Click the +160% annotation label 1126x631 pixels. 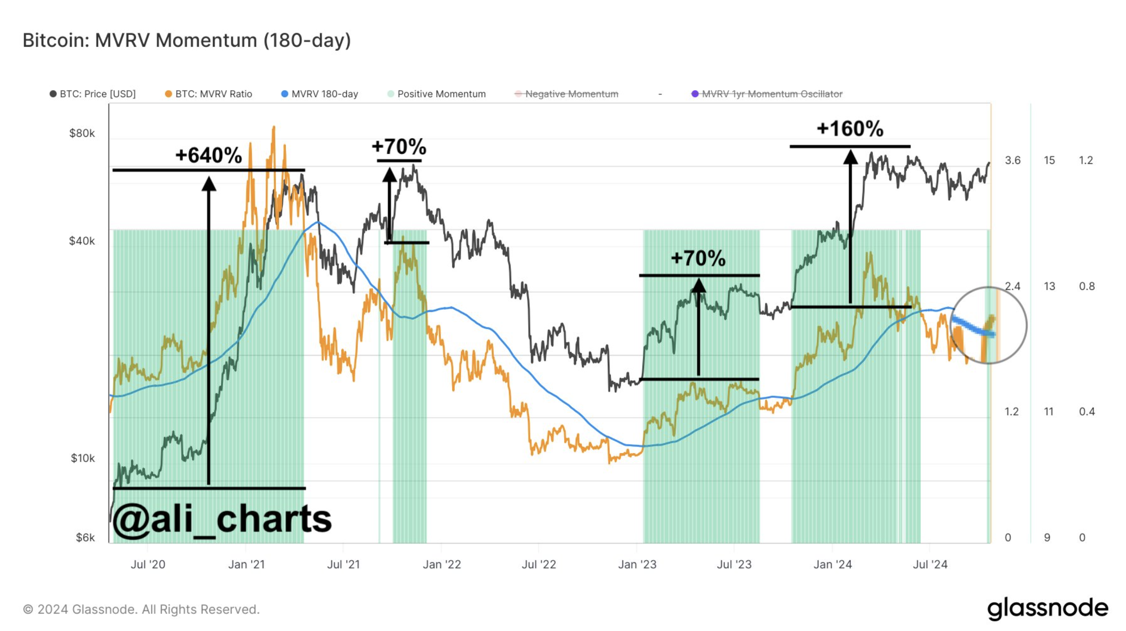coord(850,128)
